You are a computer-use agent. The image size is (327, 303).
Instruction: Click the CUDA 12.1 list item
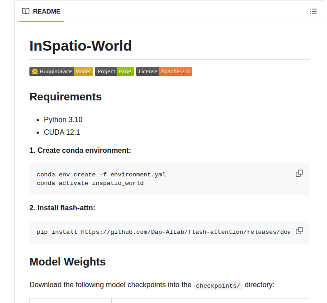pyautogui.click(x=62, y=132)
